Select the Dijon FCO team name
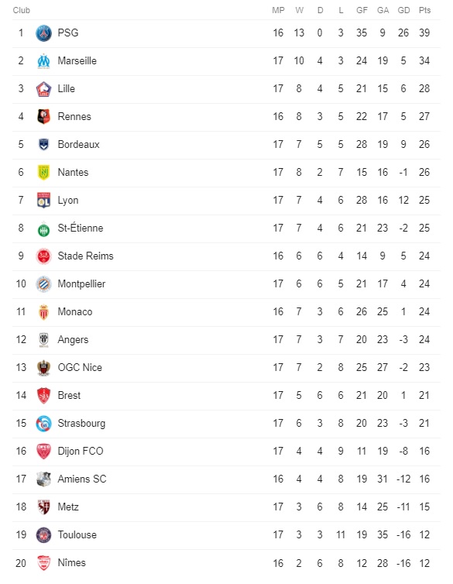Screen dimensions: 453x584 tap(81, 452)
